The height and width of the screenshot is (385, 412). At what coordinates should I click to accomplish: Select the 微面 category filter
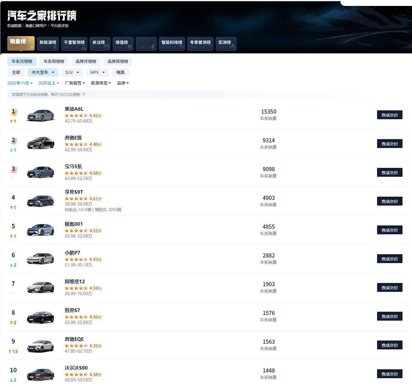click(120, 72)
